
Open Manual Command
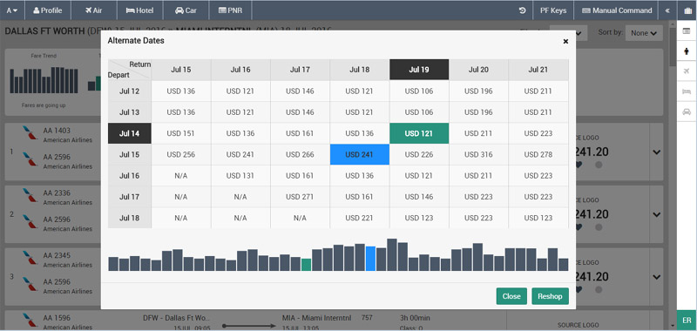click(617, 10)
